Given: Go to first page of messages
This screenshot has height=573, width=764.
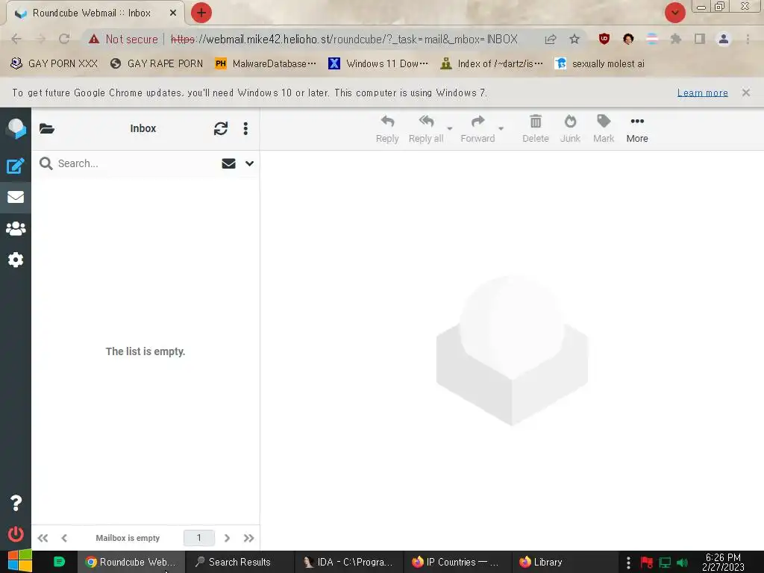Looking at the screenshot, I should pos(43,538).
